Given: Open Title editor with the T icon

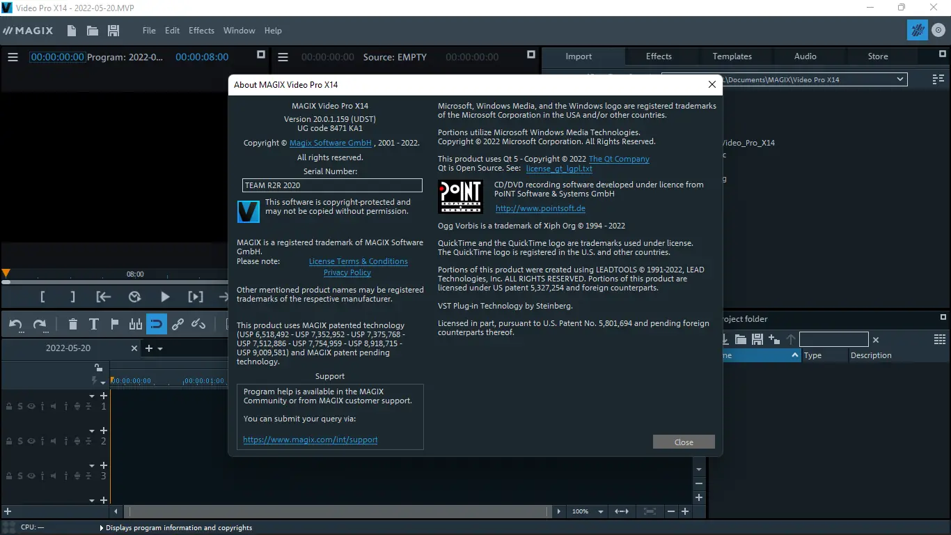Looking at the screenshot, I should [94, 324].
